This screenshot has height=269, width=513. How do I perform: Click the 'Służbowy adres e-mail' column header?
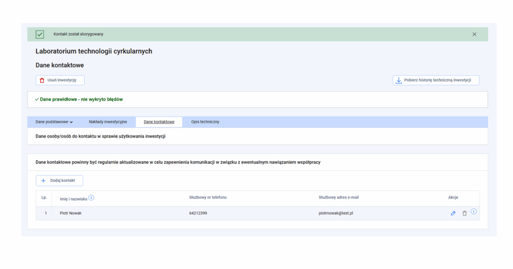pyautogui.click(x=339, y=197)
